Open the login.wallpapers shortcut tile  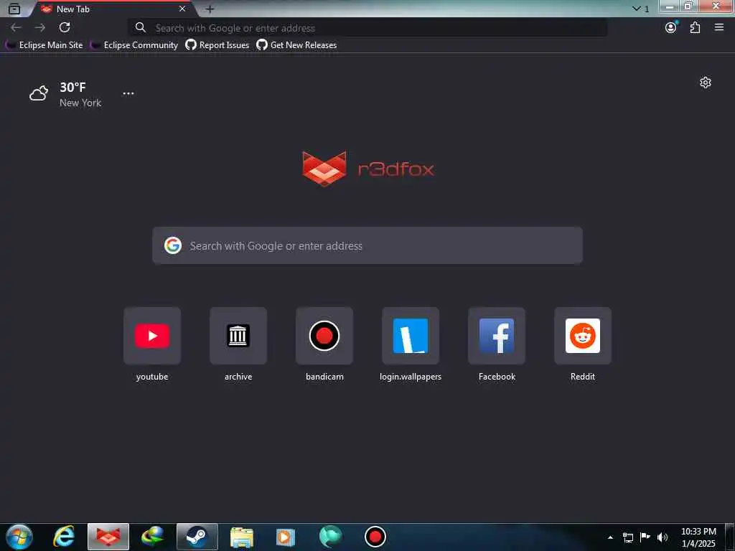[411, 336]
